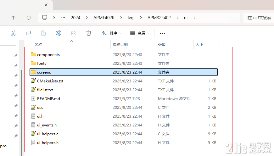Click the 5 KB size cell
This screenshot has width=274, height=156.
212,143
